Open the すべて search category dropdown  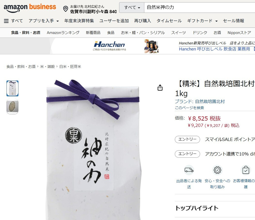[x=132, y=7]
